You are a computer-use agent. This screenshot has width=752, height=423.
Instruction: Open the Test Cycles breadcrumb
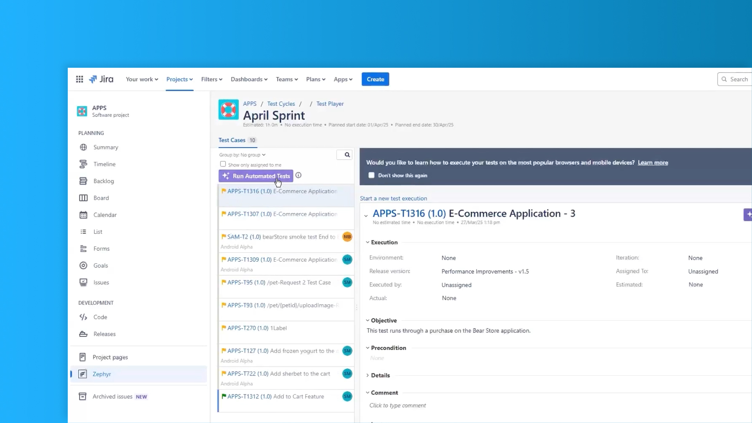click(281, 103)
